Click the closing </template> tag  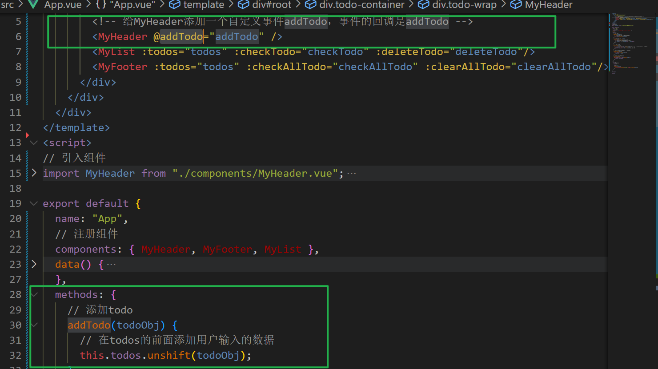click(76, 127)
